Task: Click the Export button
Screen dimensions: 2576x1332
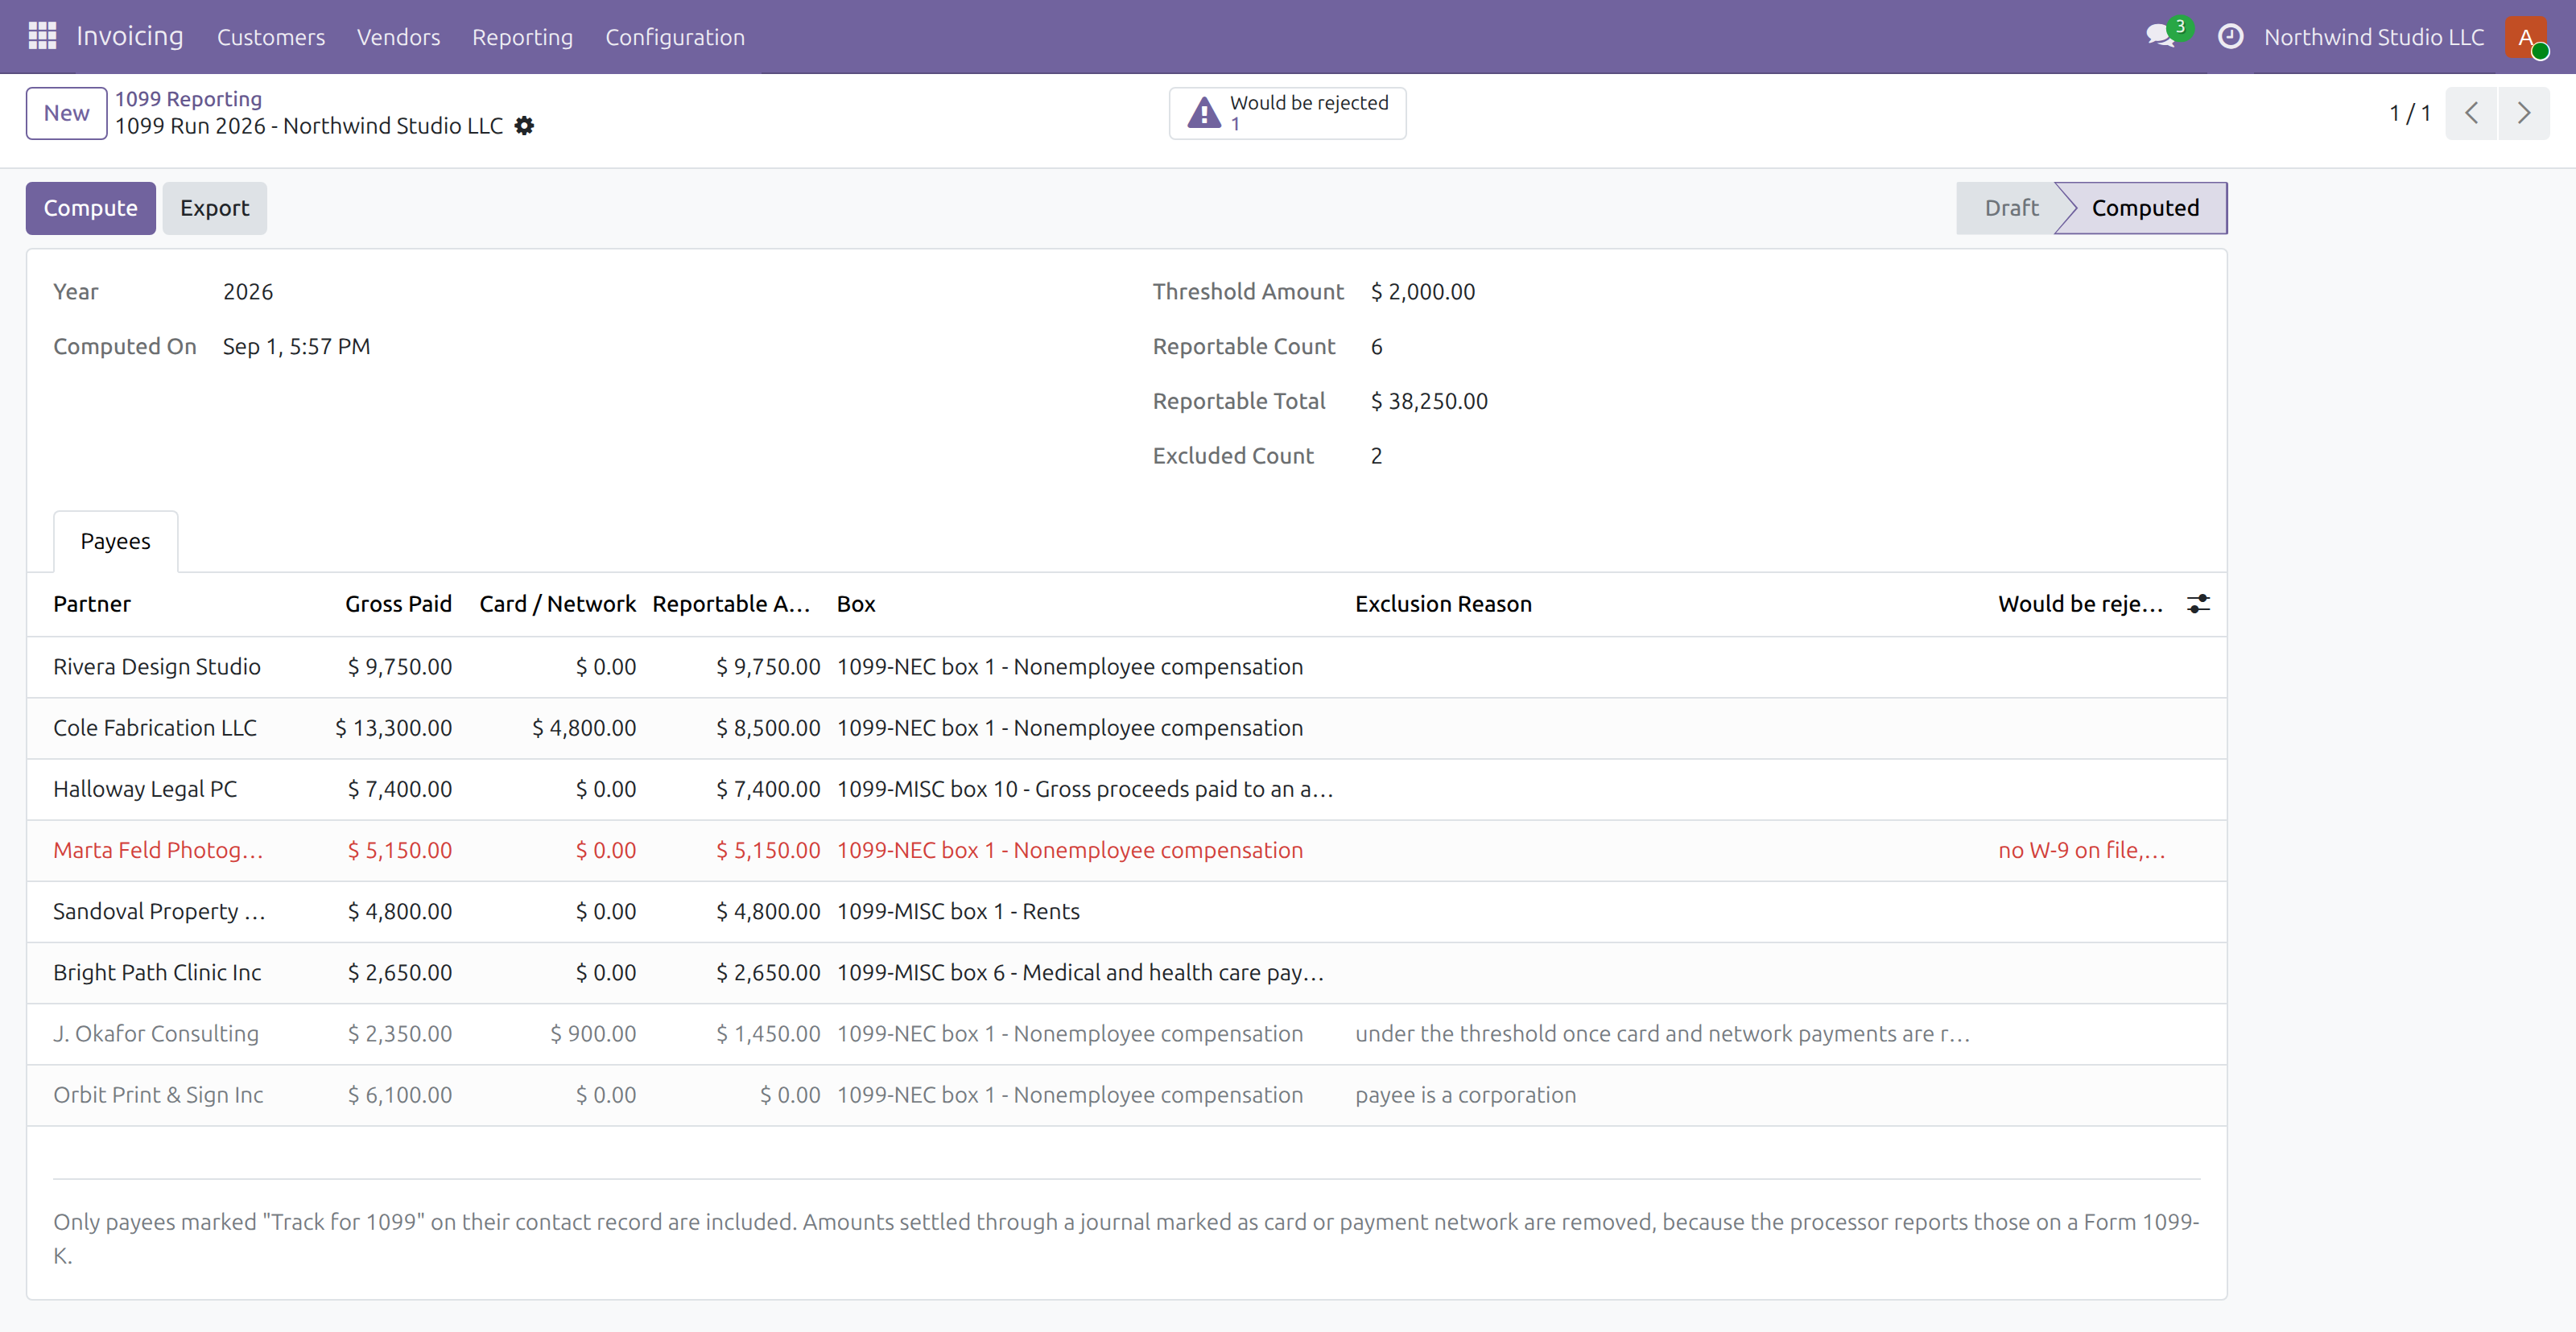Action: (x=214, y=208)
